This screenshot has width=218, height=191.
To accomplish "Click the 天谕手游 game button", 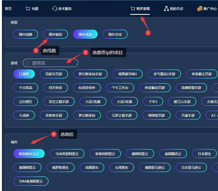I will [x=188, y=115].
